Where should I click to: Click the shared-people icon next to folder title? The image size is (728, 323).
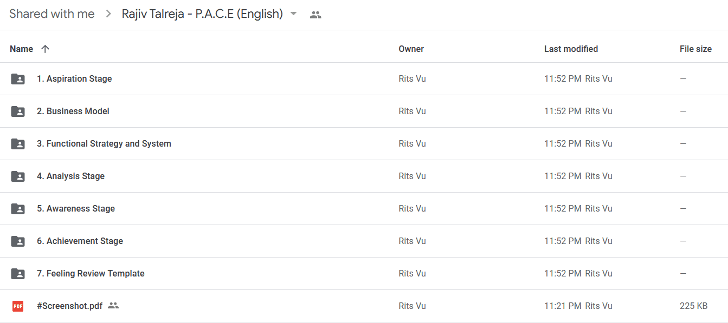(x=315, y=15)
